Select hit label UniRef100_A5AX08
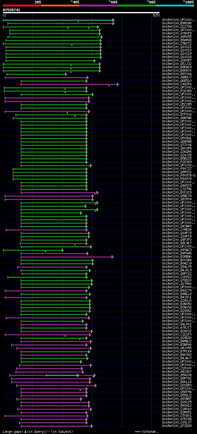The width and height of the screenshot is (197, 434). [x=177, y=375]
